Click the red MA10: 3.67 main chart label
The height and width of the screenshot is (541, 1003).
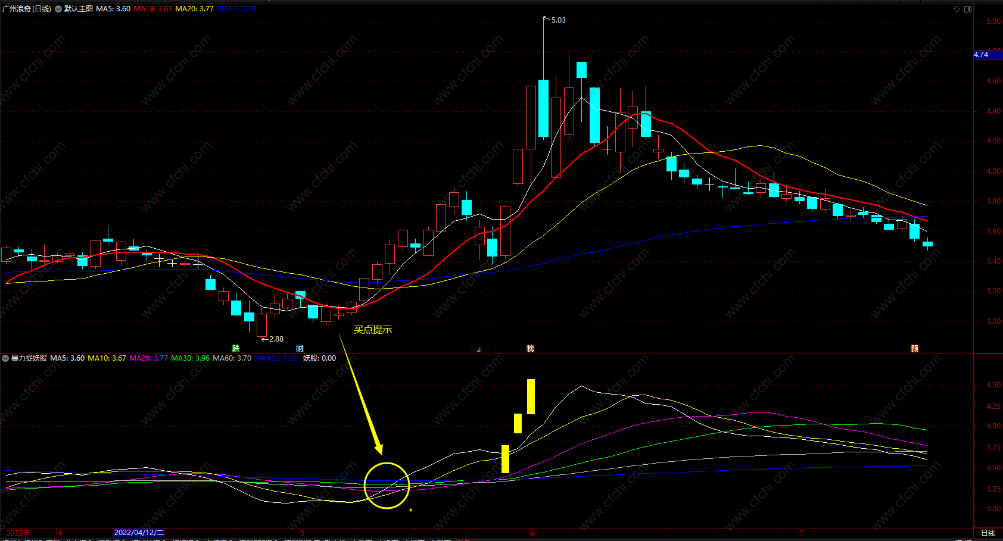(152, 9)
